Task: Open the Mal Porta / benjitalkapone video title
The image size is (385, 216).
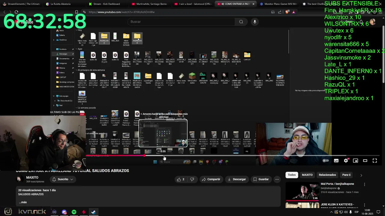Action: coord(337,184)
